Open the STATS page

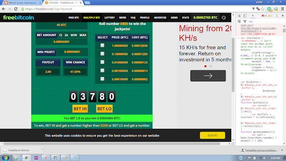click(x=185, y=18)
